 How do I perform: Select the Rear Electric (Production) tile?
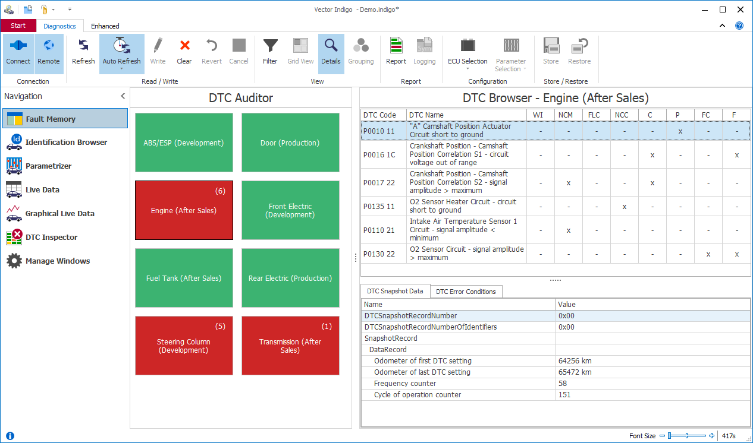[x=290, y=278]
